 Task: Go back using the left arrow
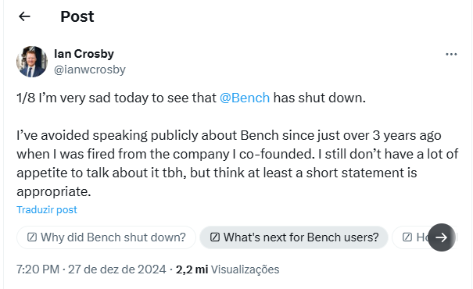pyautogui.click(x=24, y=16)
